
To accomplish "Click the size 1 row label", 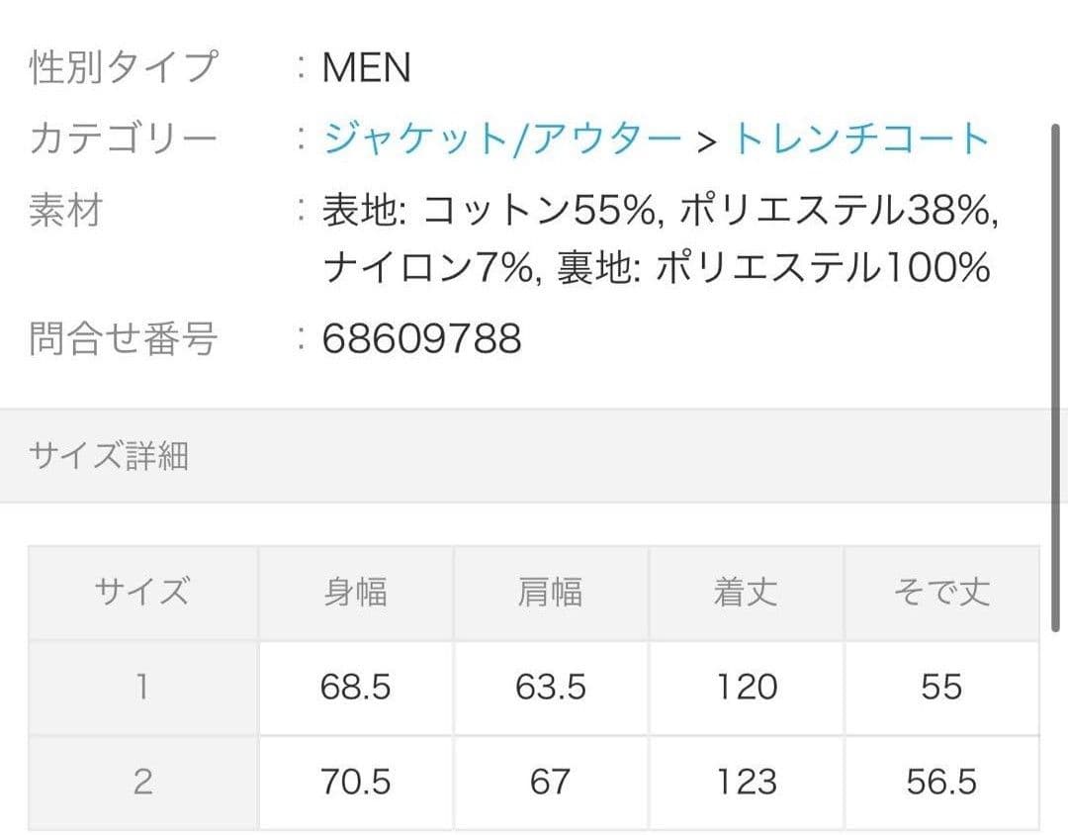I will [x=142, y=687].
